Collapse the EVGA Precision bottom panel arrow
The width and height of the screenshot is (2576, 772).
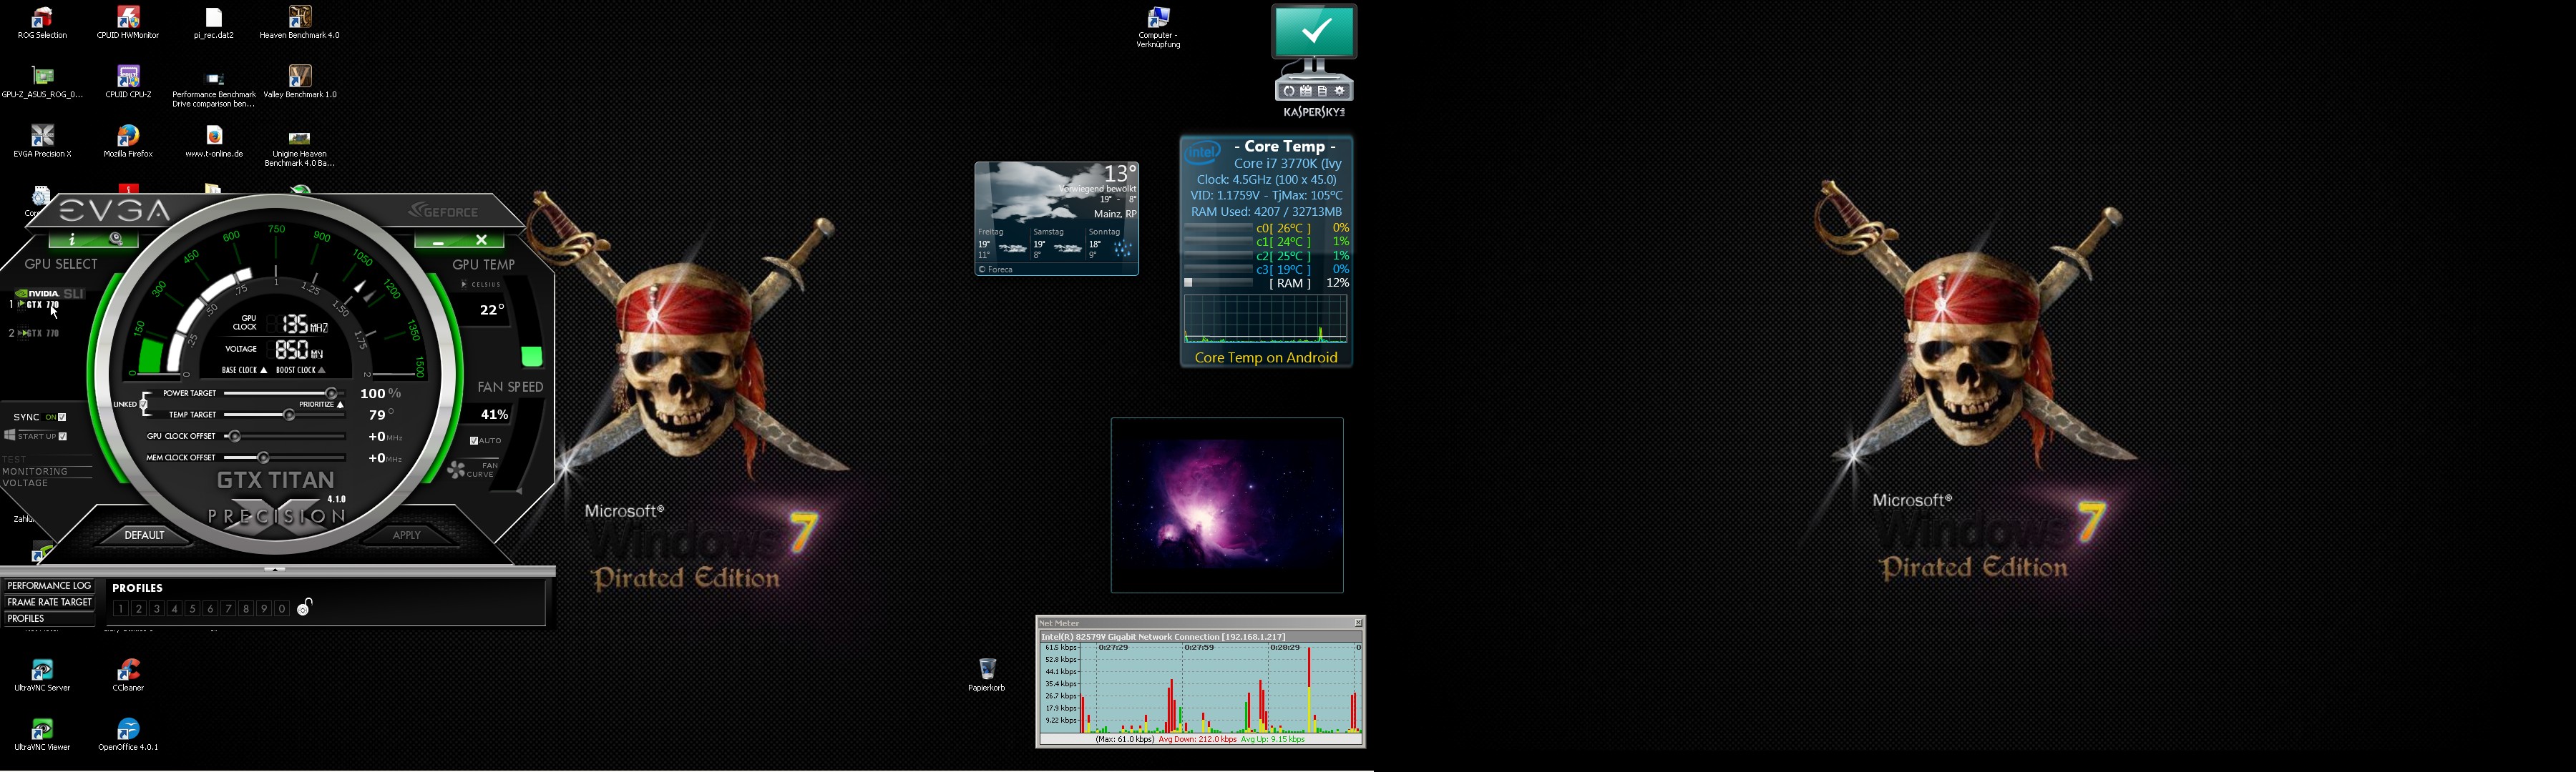point(275,569)
